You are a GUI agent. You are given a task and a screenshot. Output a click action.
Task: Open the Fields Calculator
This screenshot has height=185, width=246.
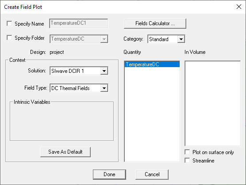pyautogui.click(x=155, y=23)
